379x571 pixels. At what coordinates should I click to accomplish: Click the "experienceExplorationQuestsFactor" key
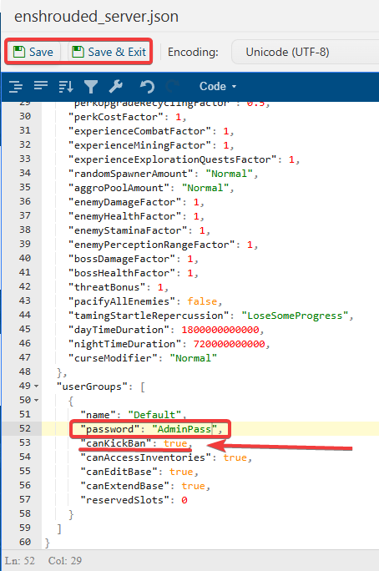point(173,159)
